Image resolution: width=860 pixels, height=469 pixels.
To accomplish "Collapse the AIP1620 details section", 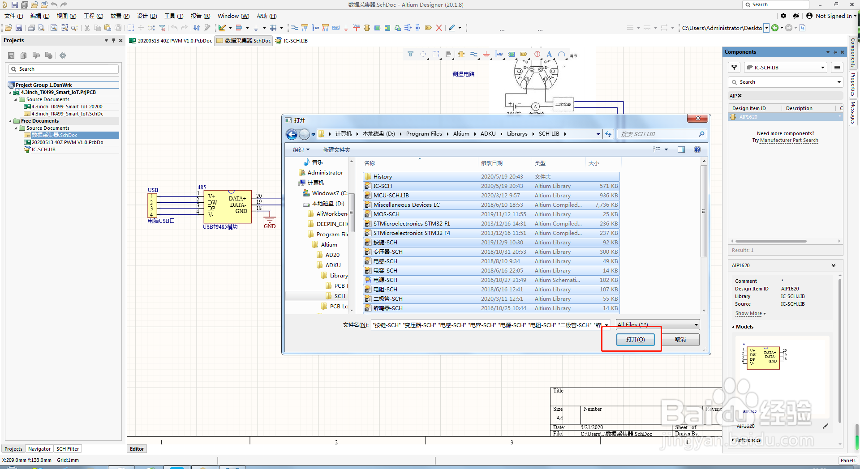I will coord(834,265).
